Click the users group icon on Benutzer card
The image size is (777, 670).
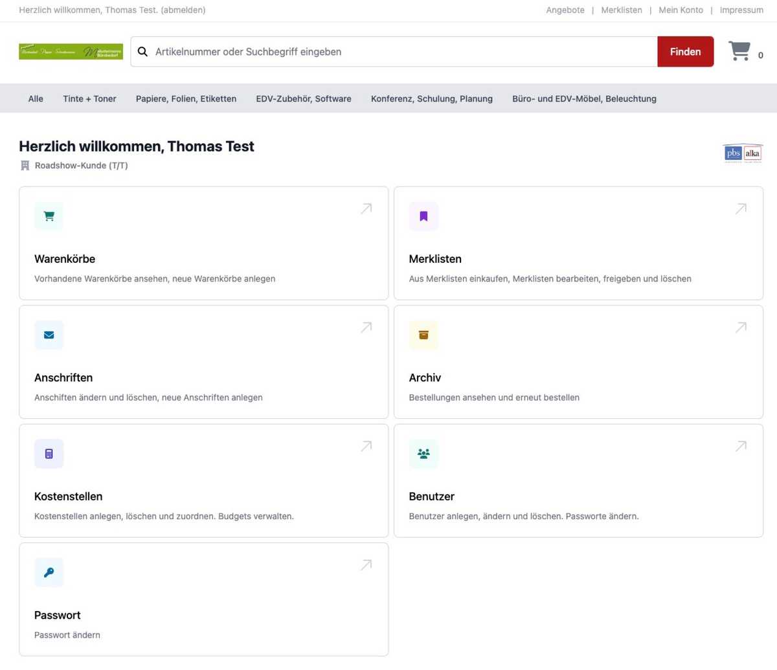[423, 454]
